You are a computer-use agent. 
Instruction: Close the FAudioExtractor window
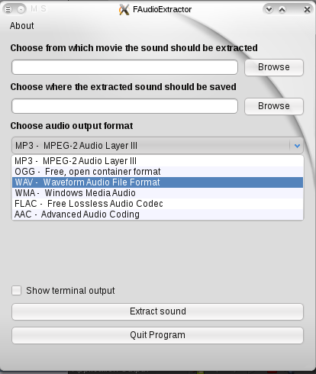pos(307,10)
